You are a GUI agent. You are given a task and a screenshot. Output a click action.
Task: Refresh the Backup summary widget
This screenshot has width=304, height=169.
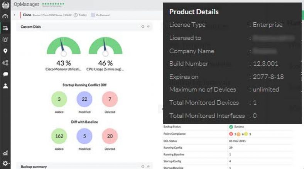click(142, 166)
